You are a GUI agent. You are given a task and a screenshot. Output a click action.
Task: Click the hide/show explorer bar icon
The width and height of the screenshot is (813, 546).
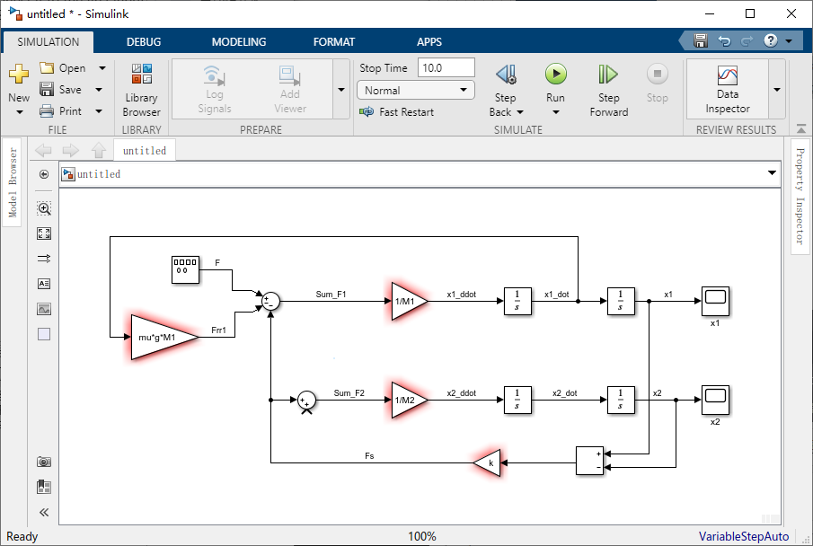pos(44,174)
